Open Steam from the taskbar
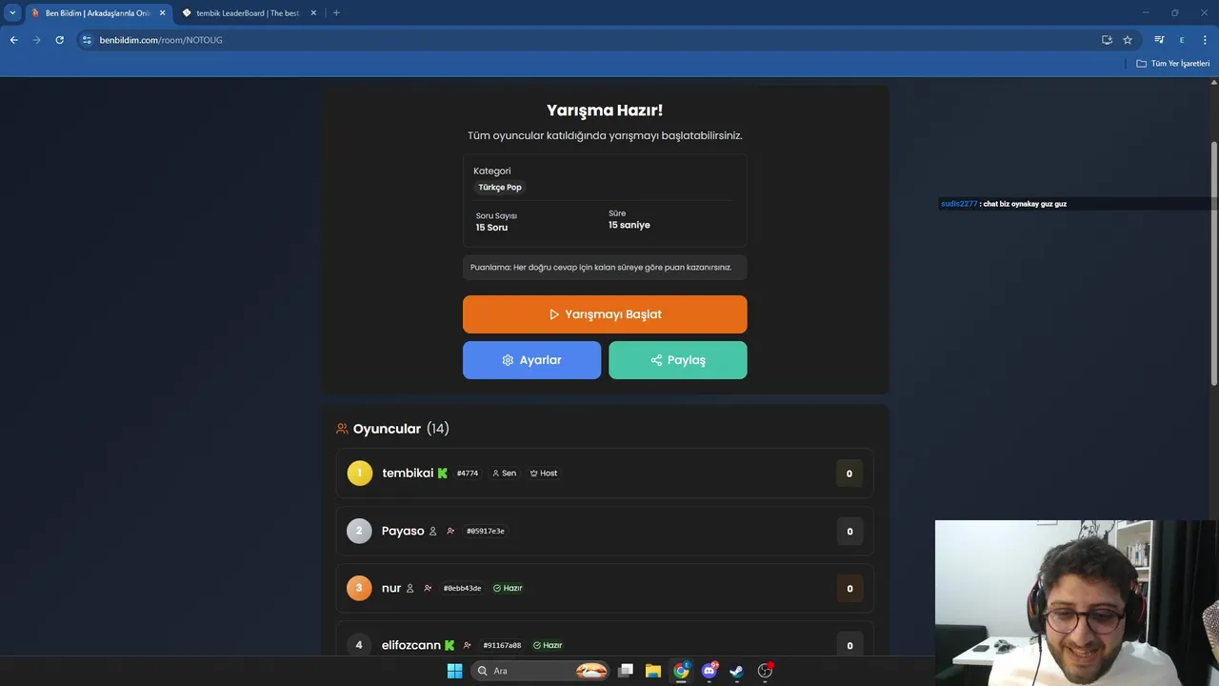 (x=736, y=671)
